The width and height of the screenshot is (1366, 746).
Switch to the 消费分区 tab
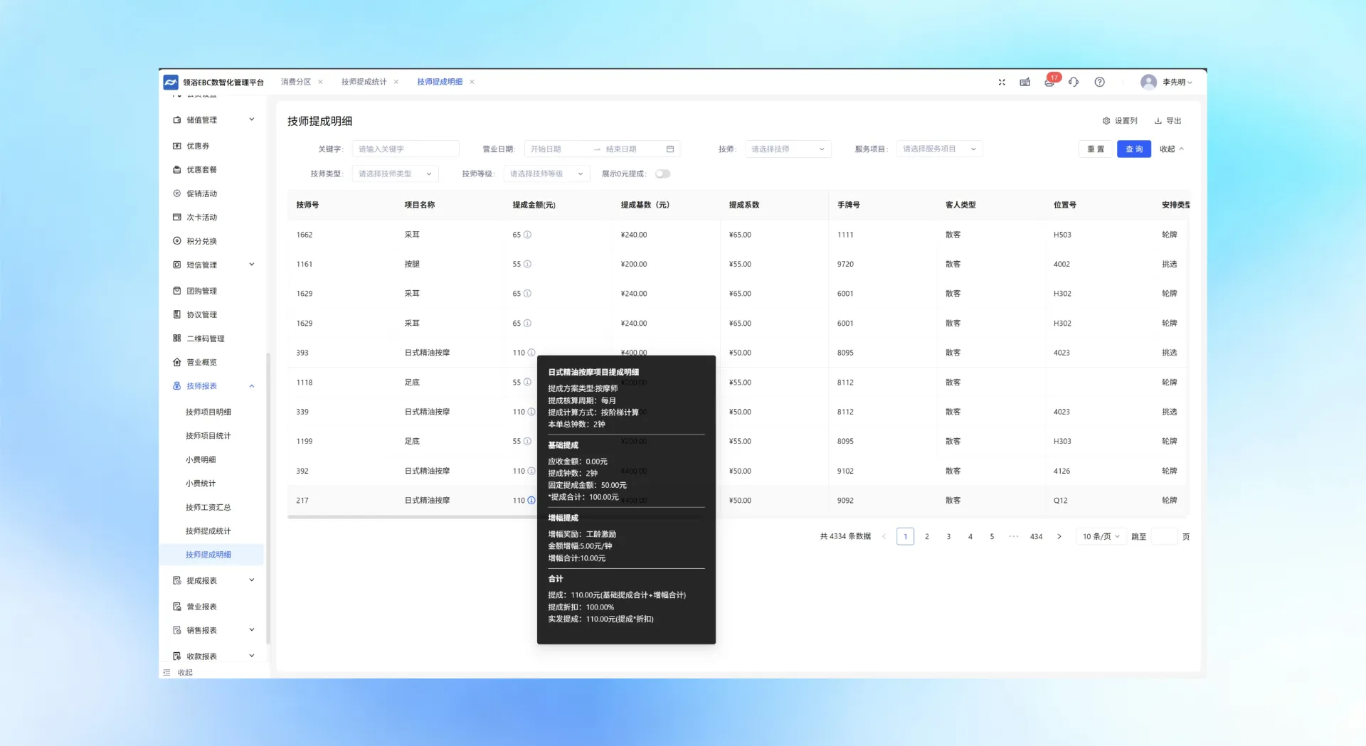(295, 82)
